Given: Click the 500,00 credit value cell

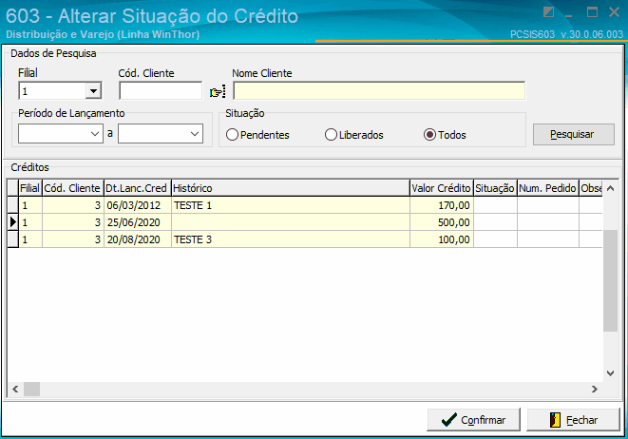Looking at the screenshot, I should 442,222.
